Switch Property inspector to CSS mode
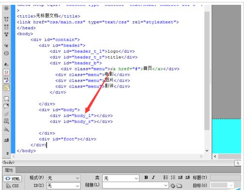 (x=12, y=186)
